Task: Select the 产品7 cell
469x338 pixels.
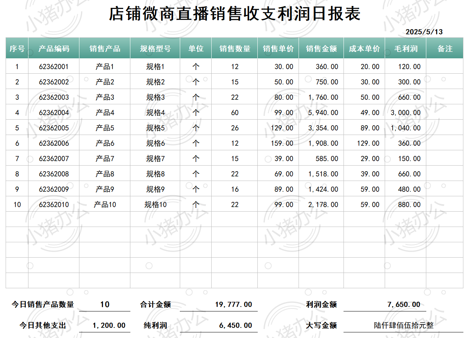Action: tap(105, 159)
